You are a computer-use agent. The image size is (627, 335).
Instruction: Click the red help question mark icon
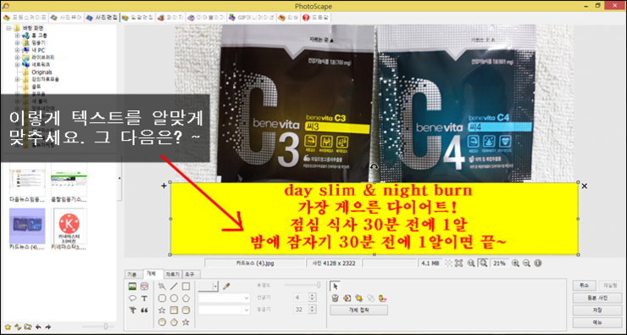306,18
